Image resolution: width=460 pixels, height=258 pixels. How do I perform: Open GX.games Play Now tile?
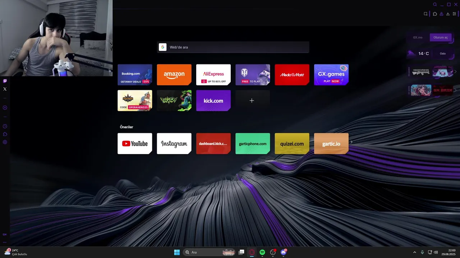331,75
